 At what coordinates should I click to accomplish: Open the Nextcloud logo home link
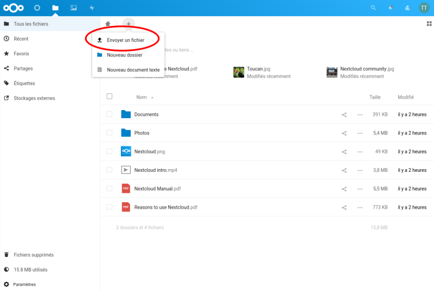pos(13,8)
